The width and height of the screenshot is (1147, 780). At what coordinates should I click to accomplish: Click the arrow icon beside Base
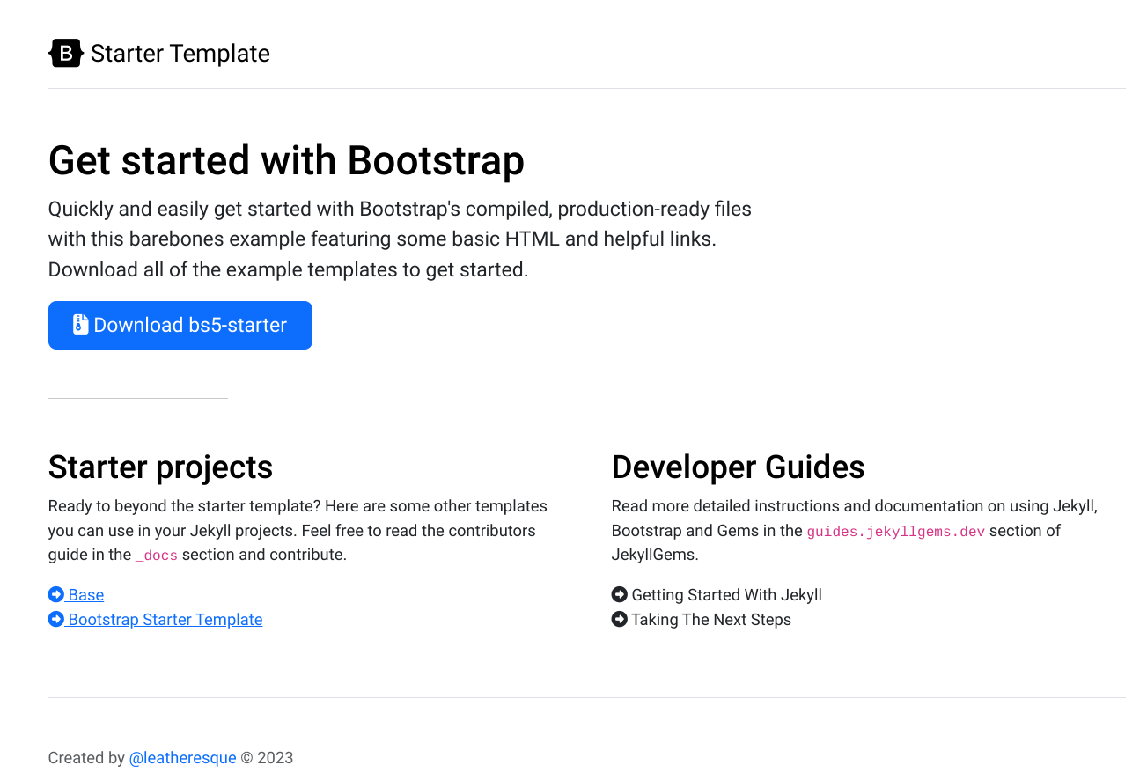[56, 594]
